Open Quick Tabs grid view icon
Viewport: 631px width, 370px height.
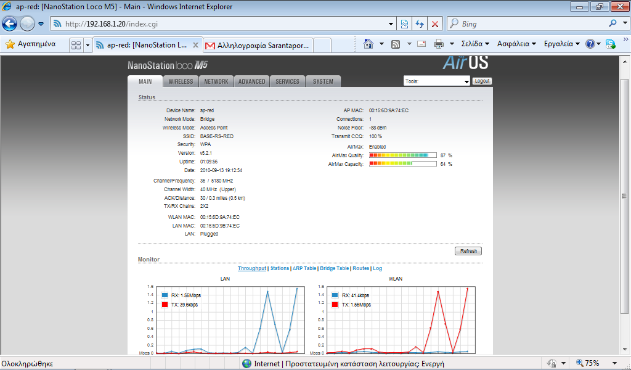click(76, 45)
